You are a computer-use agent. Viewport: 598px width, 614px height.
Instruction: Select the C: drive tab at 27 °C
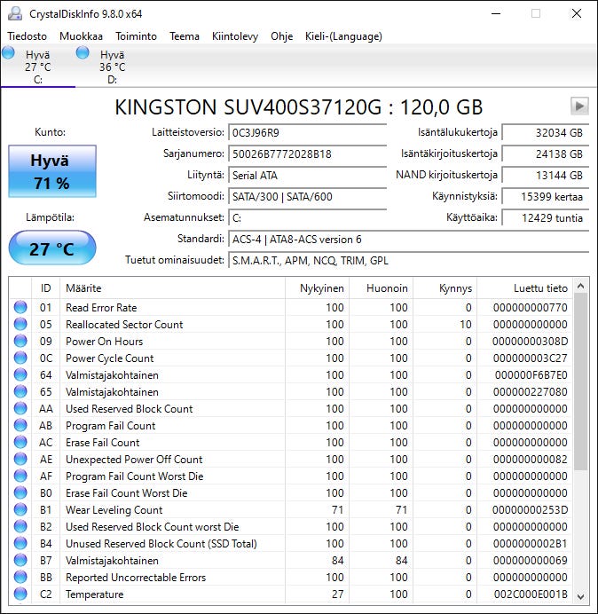point(38,66)
